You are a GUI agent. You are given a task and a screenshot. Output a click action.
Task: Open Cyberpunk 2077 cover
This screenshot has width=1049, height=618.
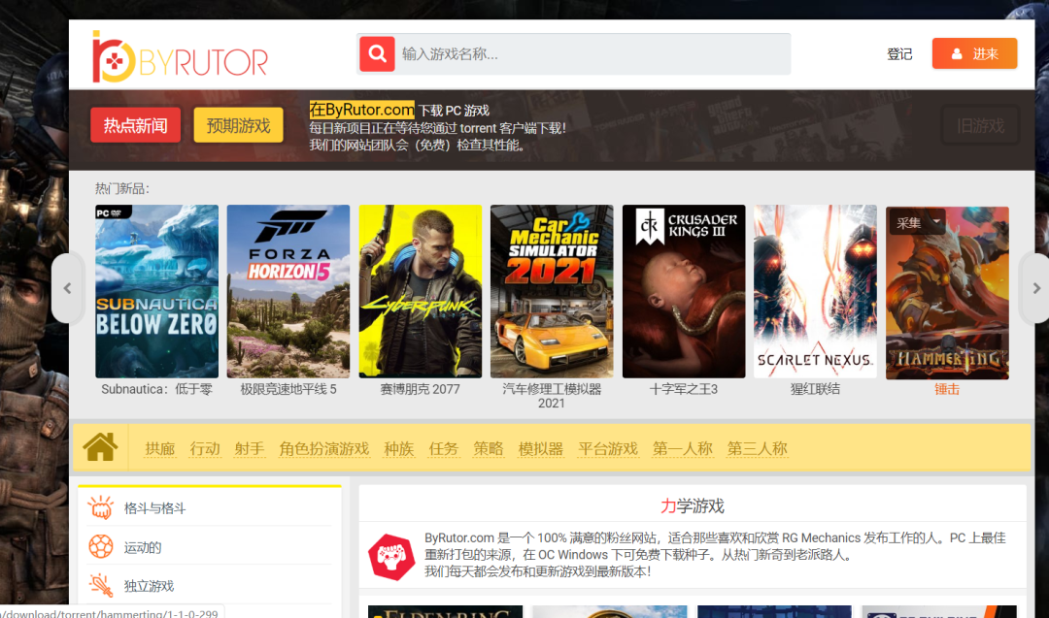(421, 291)
